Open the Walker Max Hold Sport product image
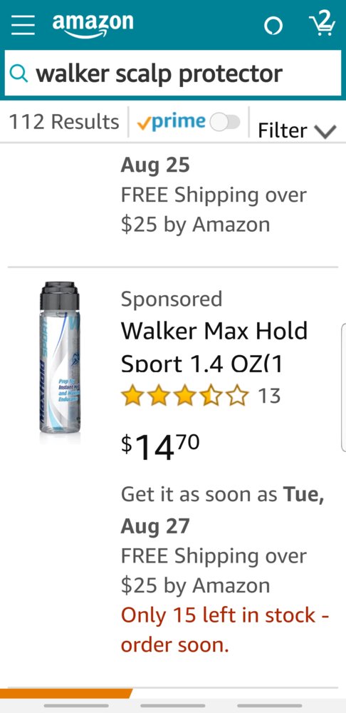Screen dimensions: 346x713 tap(60, 357)
